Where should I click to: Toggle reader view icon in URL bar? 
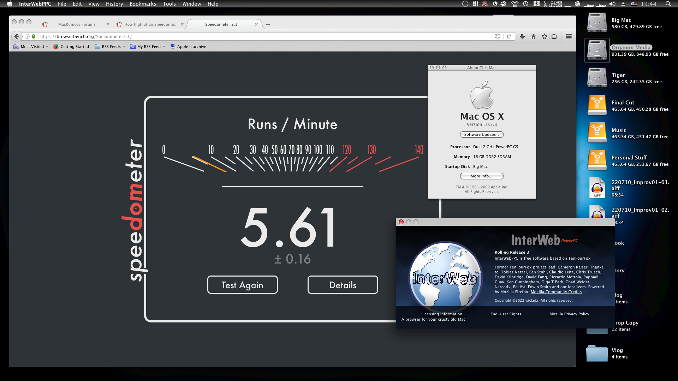coord(497,36)
